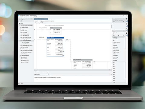Click Micro870 in the breadcrumb path
The height and width of the screenshot is (109, 145).
37,21
